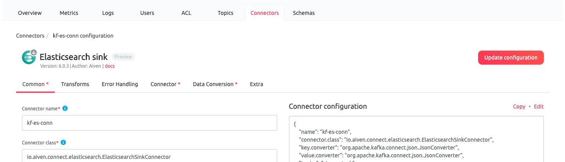Click the "value.converter" line in the JSON
This screenshot has width=565, height=162.
point(381,155)
